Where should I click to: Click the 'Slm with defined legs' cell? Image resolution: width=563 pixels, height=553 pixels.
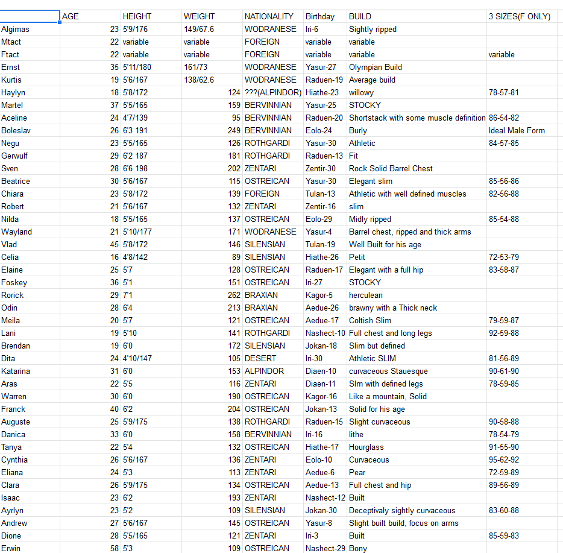tap(417, 384)
